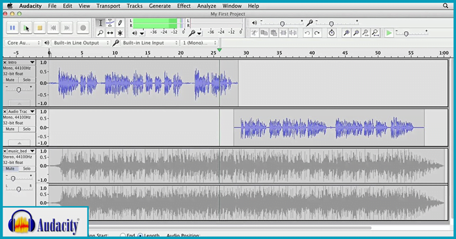The image size is (456, 239).
Task: Select the Draw pencil tool
Action: 120,23
